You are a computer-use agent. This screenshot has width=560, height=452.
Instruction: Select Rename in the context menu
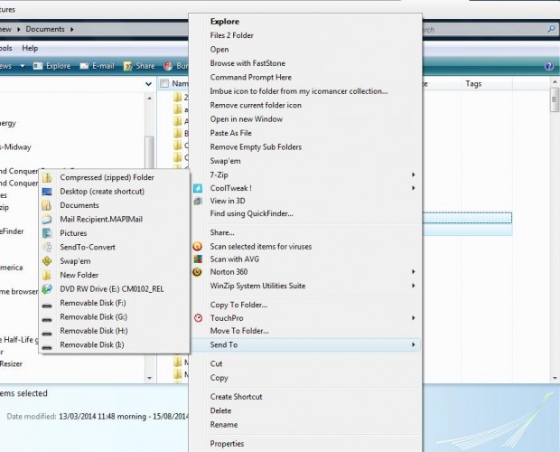pos(225,425)
